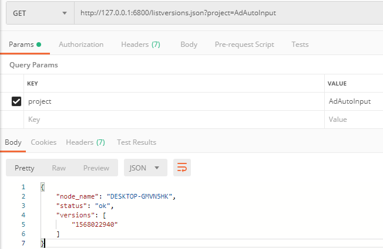Open the GET method dropdown
The height and width of the screenshot is (249, 383).
click(x=40, y=13)
